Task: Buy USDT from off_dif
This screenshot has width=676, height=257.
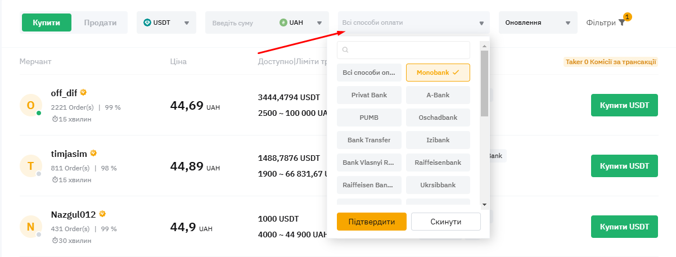Action: coord(624,105)
